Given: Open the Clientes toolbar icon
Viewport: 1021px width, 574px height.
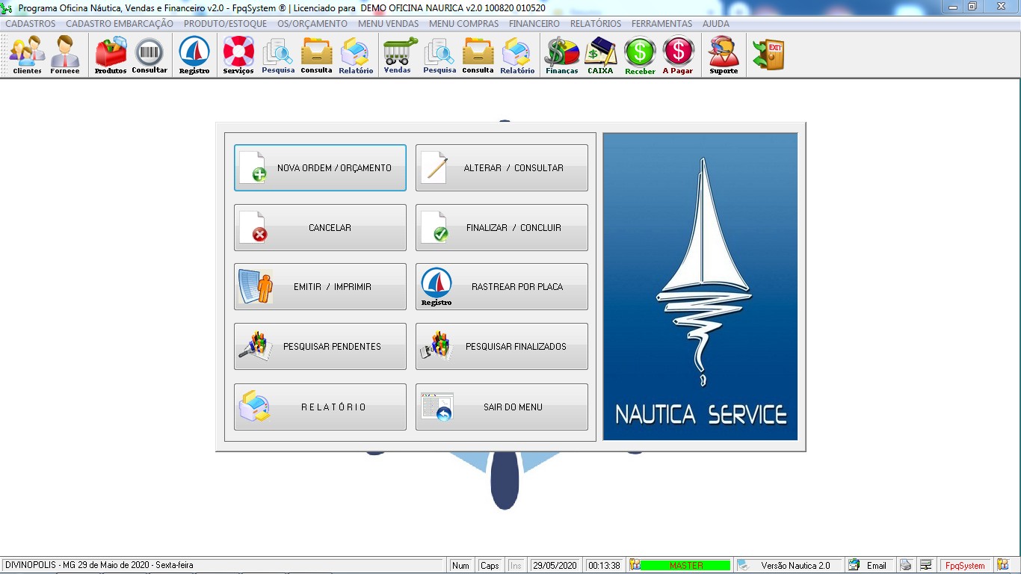Looking at the screenshot, I should pyautogui.click(x=28, y=55).
